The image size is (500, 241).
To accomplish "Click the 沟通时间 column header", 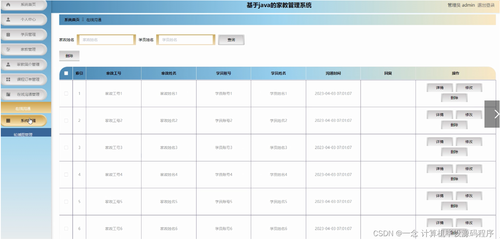I will 333,73.
